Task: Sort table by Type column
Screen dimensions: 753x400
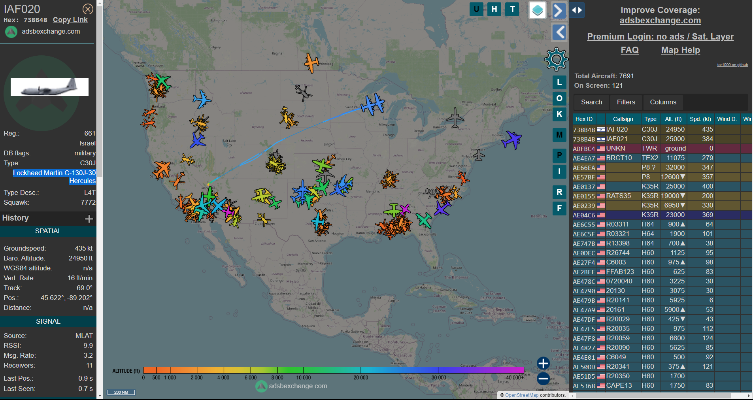Action: (x=650, y=119)
